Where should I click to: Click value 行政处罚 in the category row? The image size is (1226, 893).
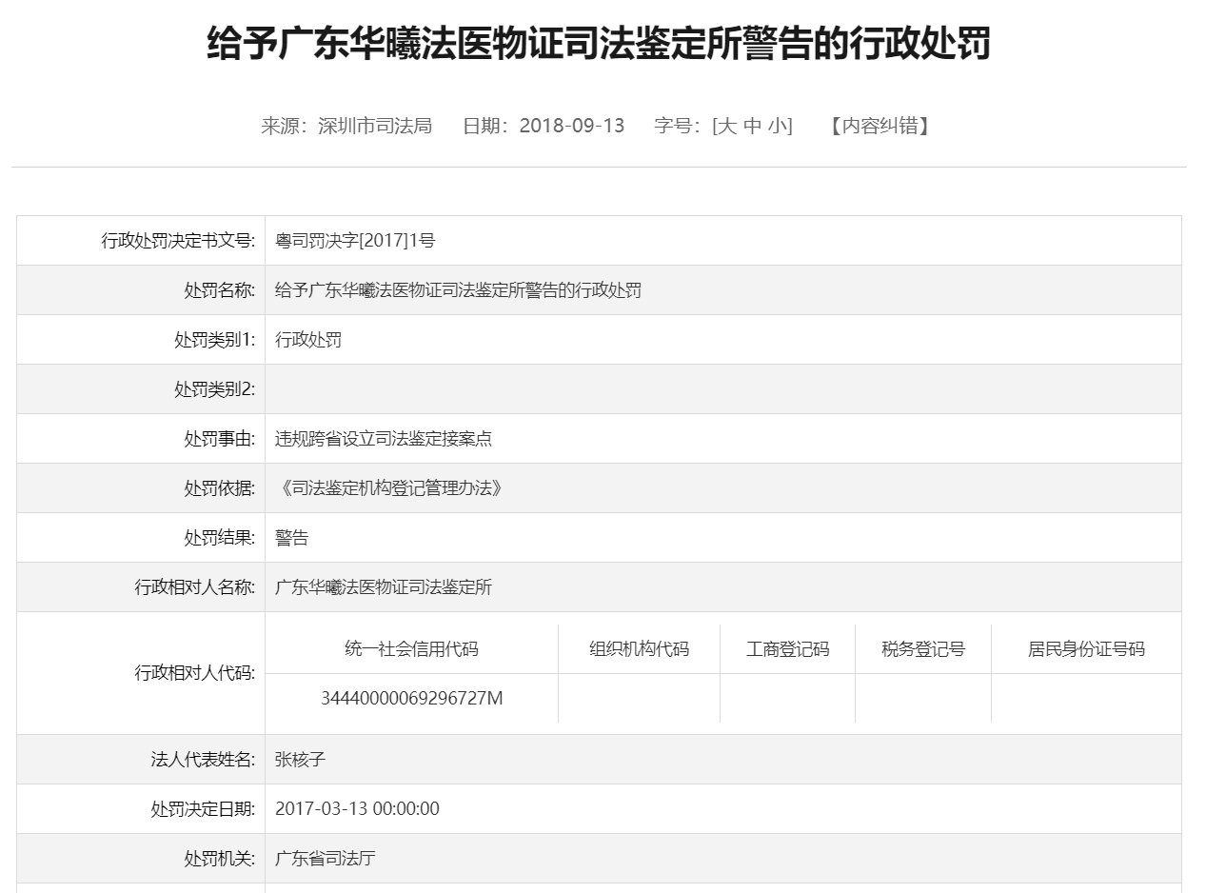click(x=308, y=340)
